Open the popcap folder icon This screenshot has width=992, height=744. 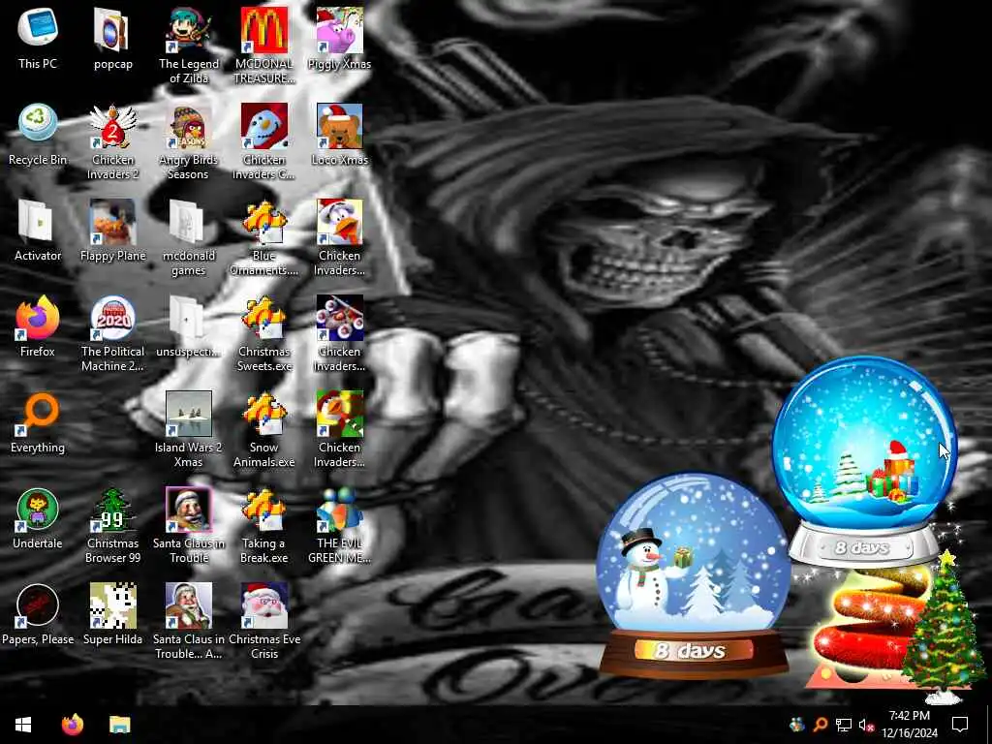pos(112,38)
